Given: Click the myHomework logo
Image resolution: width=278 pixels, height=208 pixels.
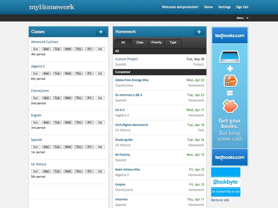Looking at the screenshot, I should tap(52, 7).
